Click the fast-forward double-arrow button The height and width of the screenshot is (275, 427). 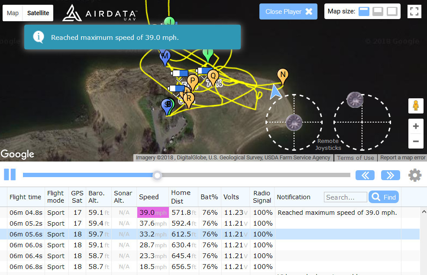click(x=391, y=175)
